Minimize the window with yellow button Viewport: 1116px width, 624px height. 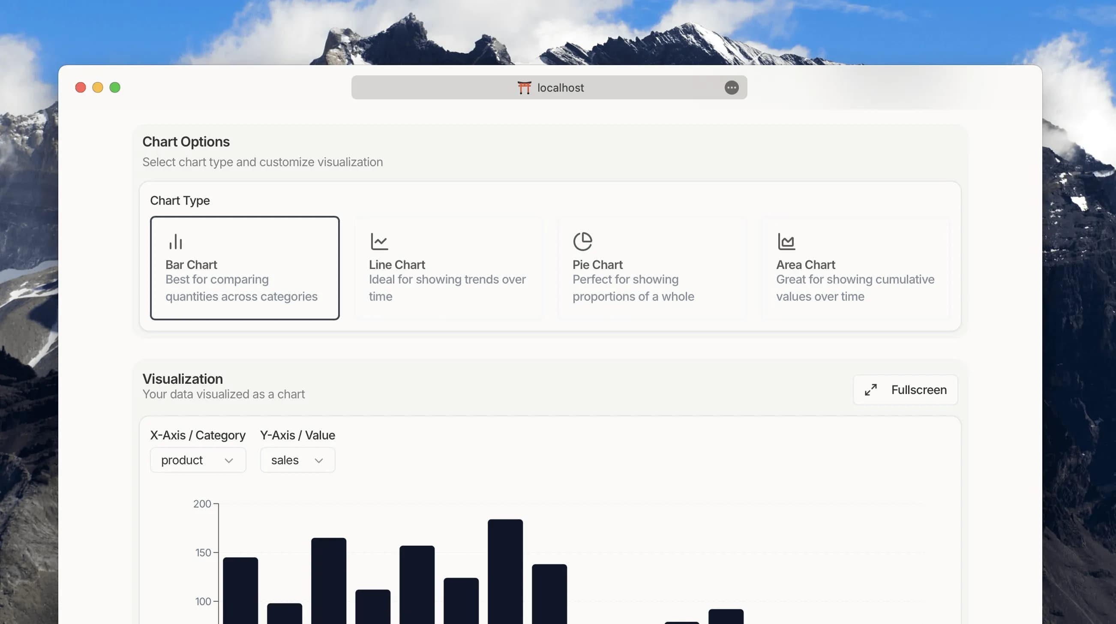click(98, 87)
